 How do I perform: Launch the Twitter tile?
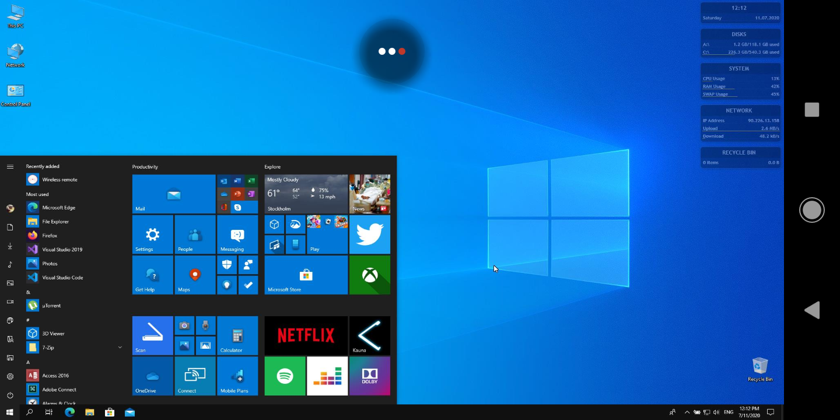click(x=370, y=235)
